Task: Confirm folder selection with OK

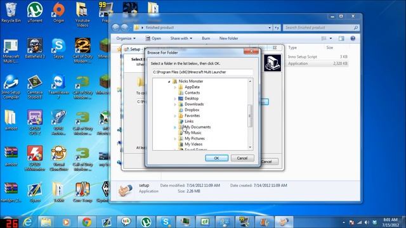Action: click(216, 158)
